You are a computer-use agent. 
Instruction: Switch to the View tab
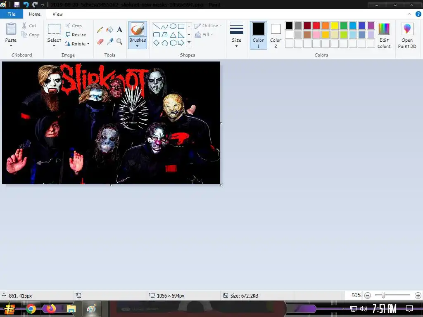coord(57,14)
